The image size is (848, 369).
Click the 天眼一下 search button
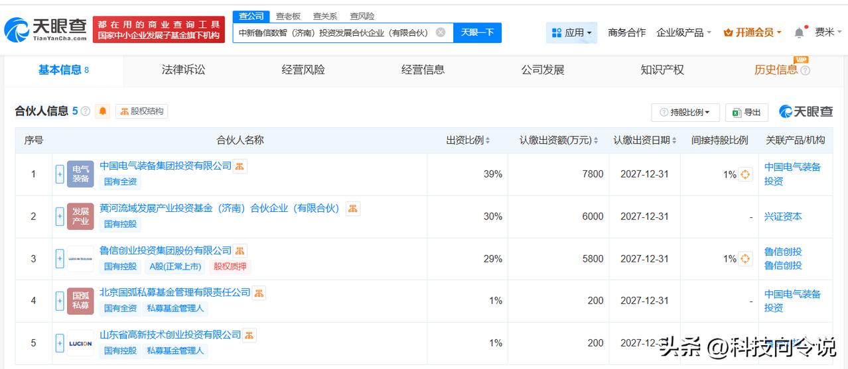coord(477,32)
